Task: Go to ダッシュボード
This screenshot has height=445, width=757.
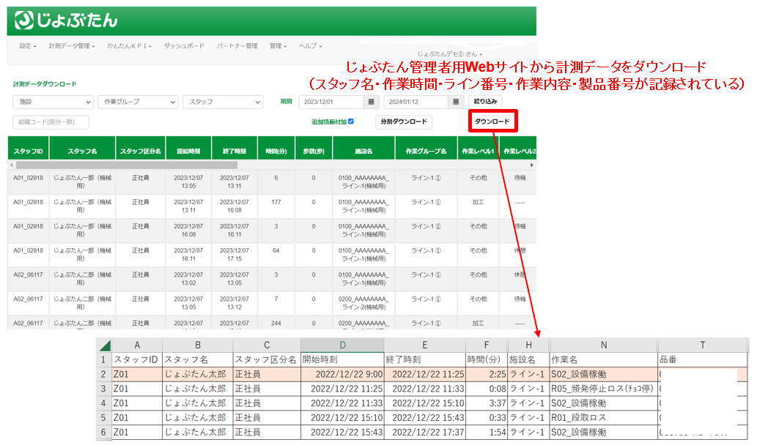Action: coord(184,46)
